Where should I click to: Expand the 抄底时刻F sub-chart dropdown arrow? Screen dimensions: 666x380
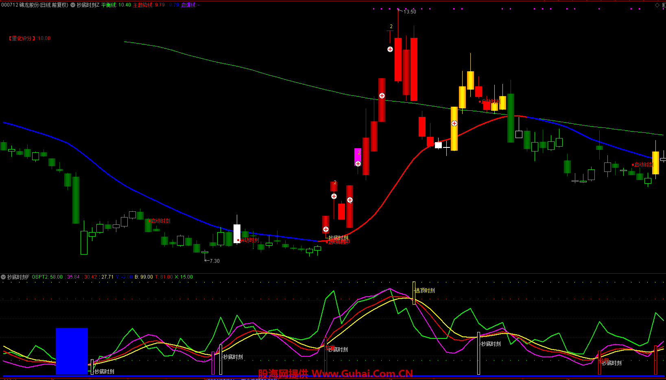point(3,277)
